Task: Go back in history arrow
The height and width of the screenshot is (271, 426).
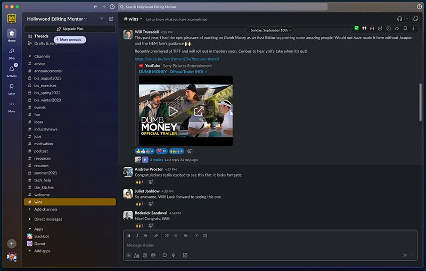Action: [x=95, y=7]
